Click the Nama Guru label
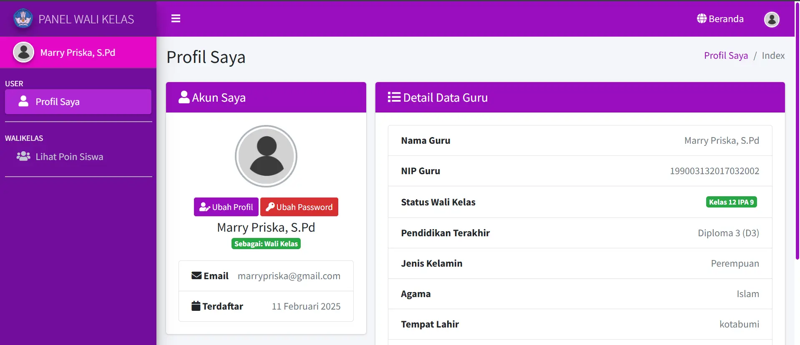The image size is (800, 345). [x=425, y=140]
